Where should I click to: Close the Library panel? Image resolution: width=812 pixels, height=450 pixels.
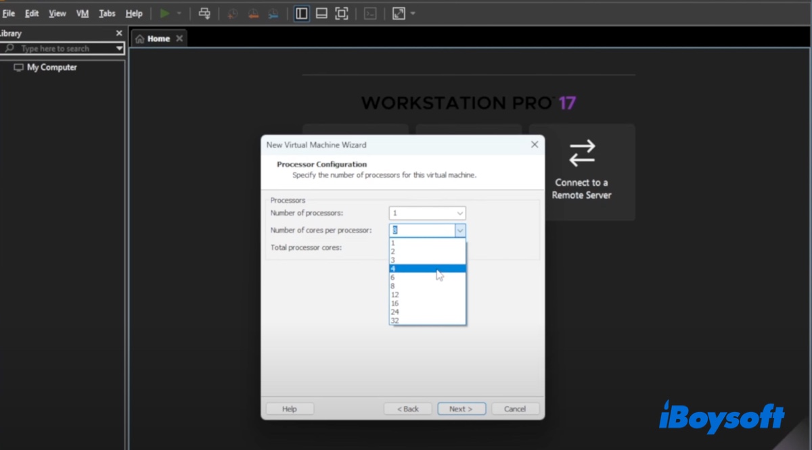(x=119, y=33)
